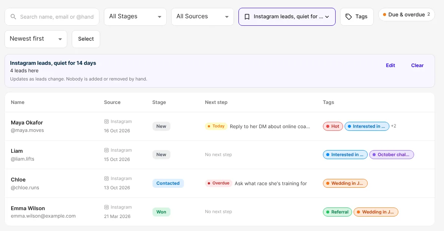
Task: Click Edit on the saved view banner
Action: click(x=390, y=65)
